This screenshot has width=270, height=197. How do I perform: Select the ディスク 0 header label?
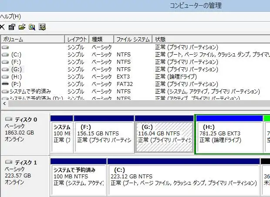click(x=26, y=119)
